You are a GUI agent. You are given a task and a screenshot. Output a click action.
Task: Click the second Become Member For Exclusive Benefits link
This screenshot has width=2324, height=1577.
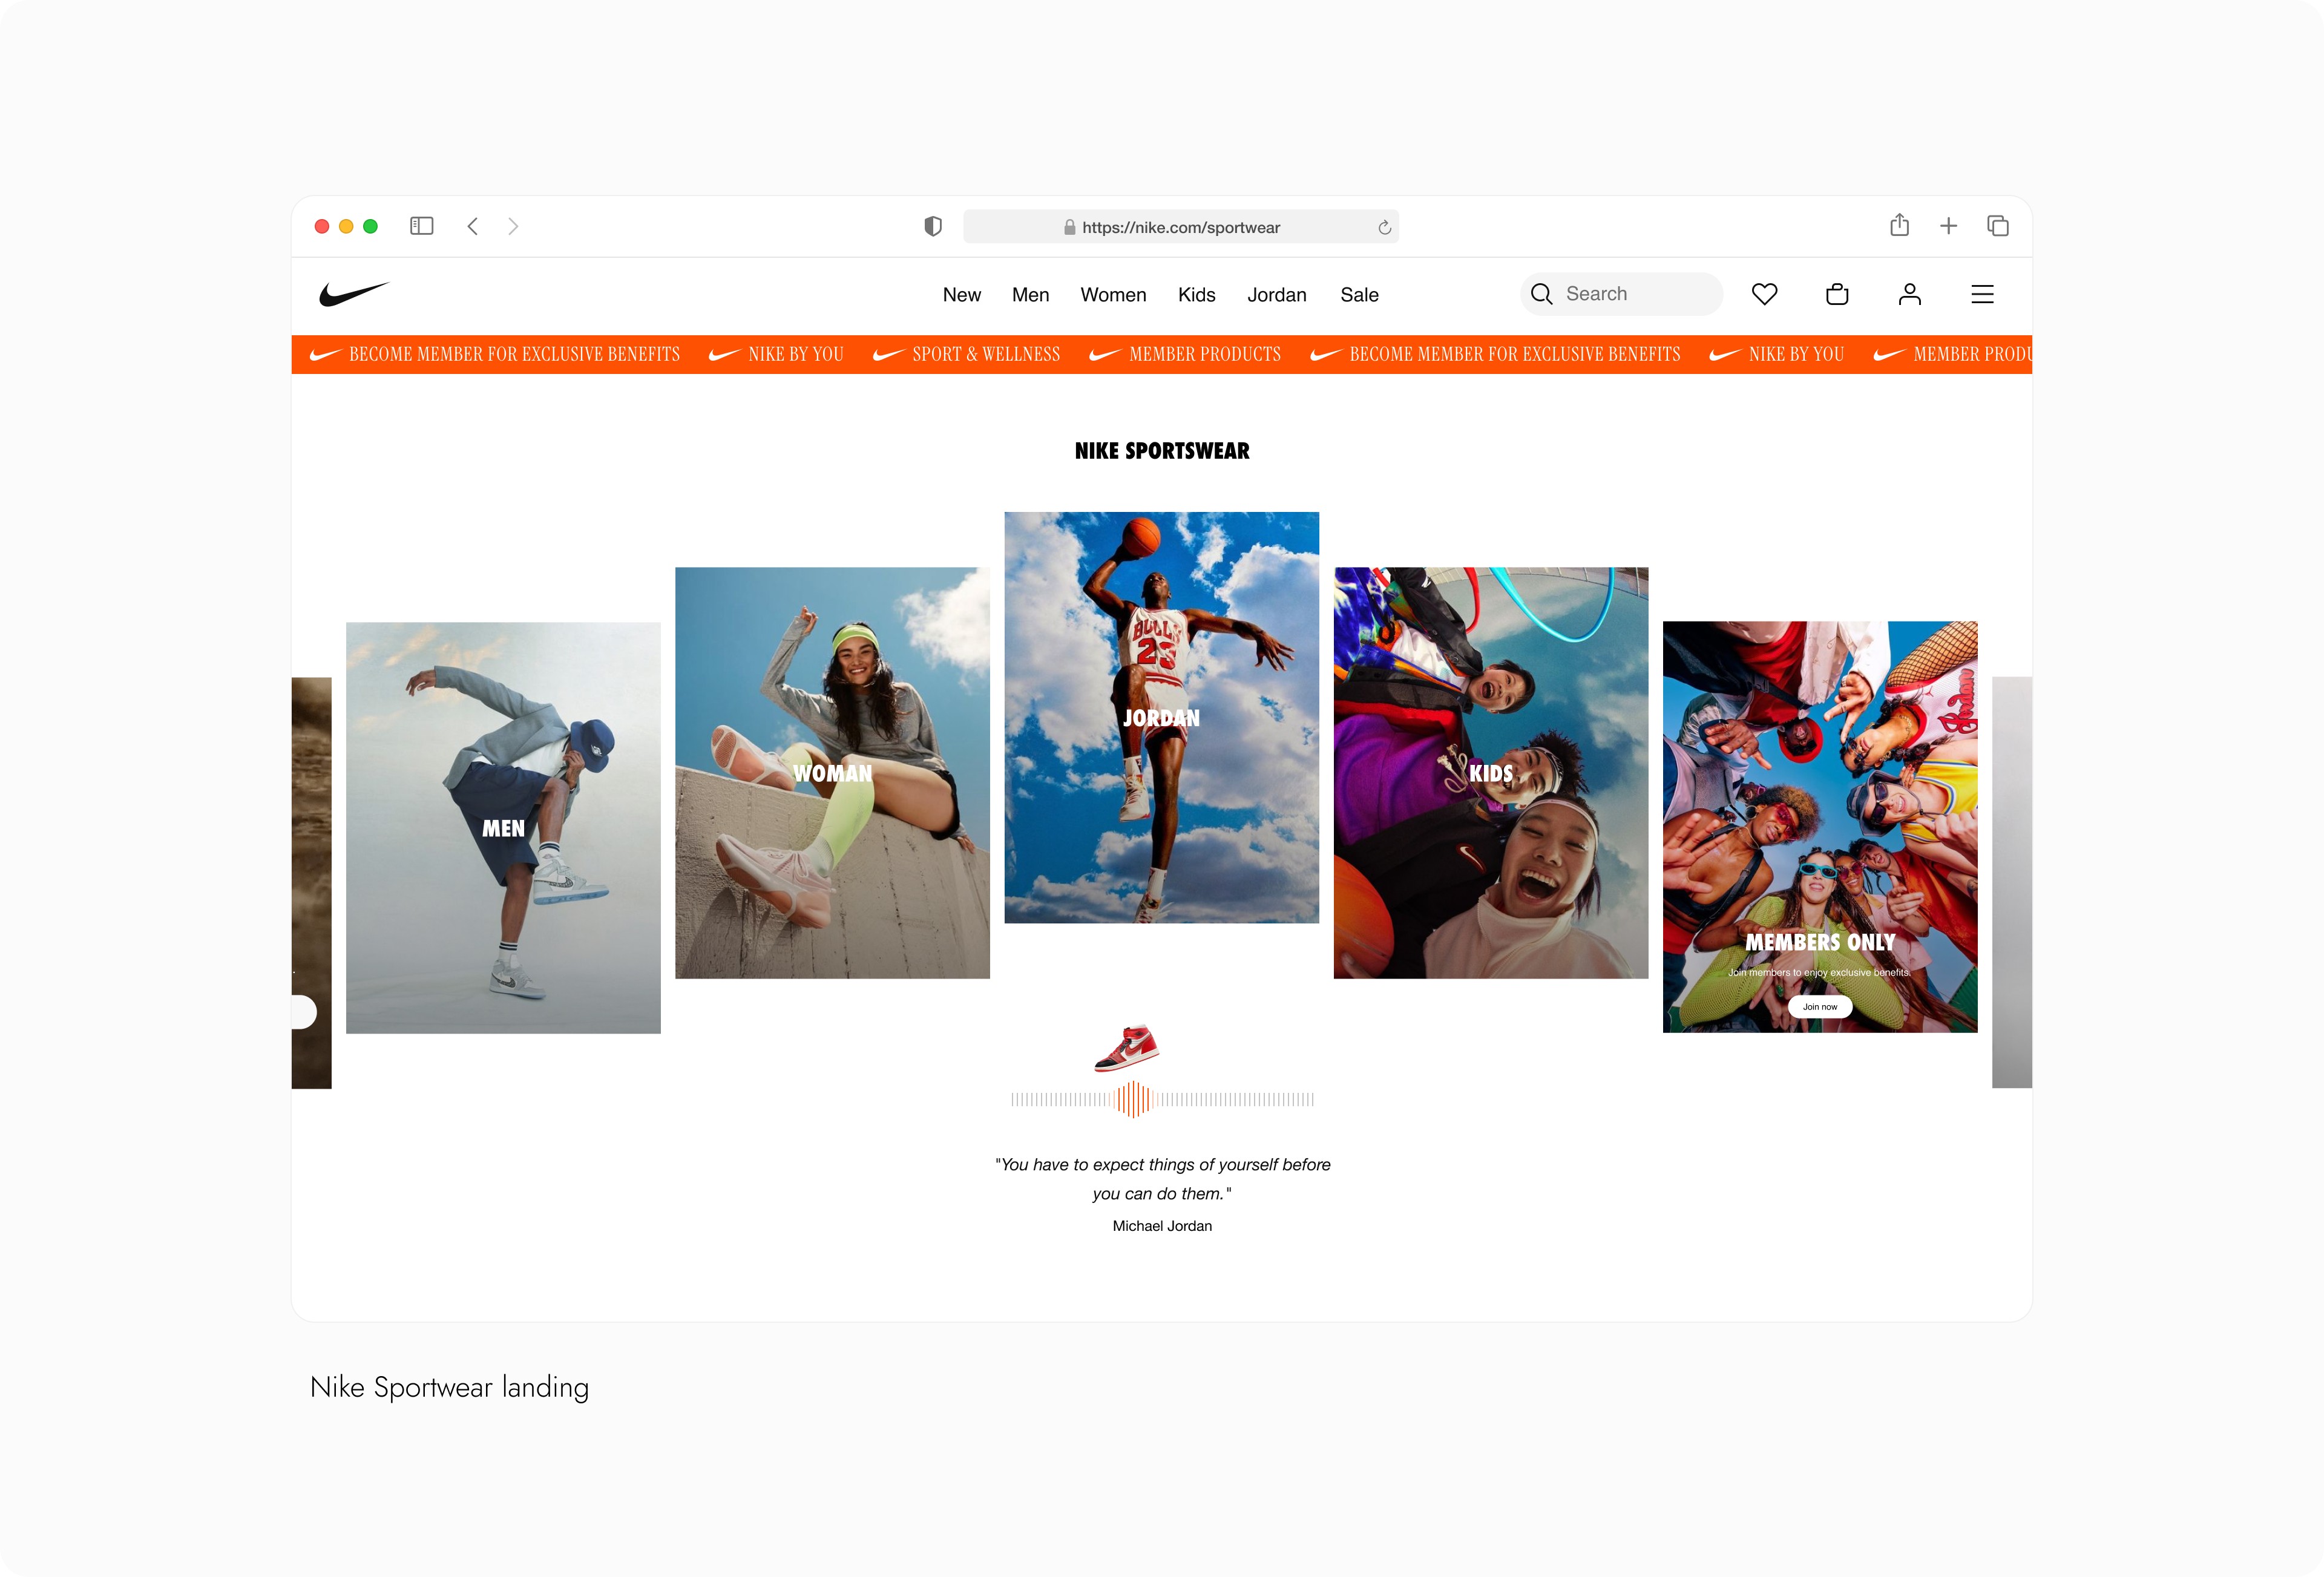pyautogui.click(x=1495, y=354)
